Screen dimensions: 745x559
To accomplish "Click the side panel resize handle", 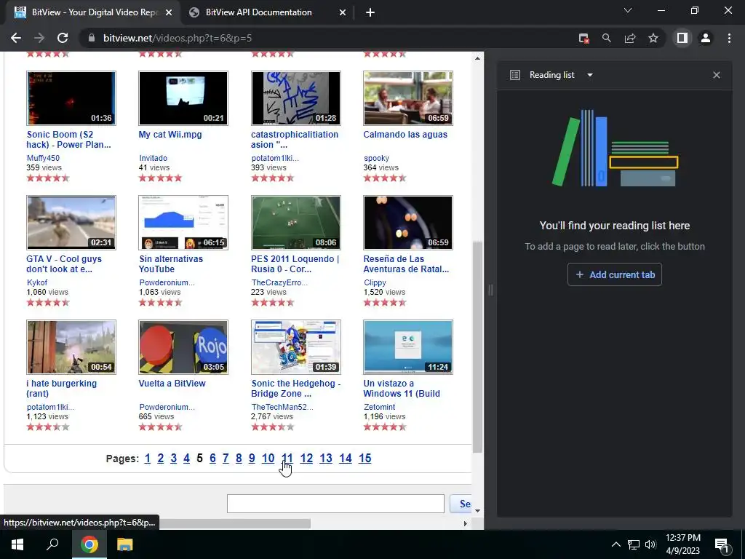I will [490, 290].
